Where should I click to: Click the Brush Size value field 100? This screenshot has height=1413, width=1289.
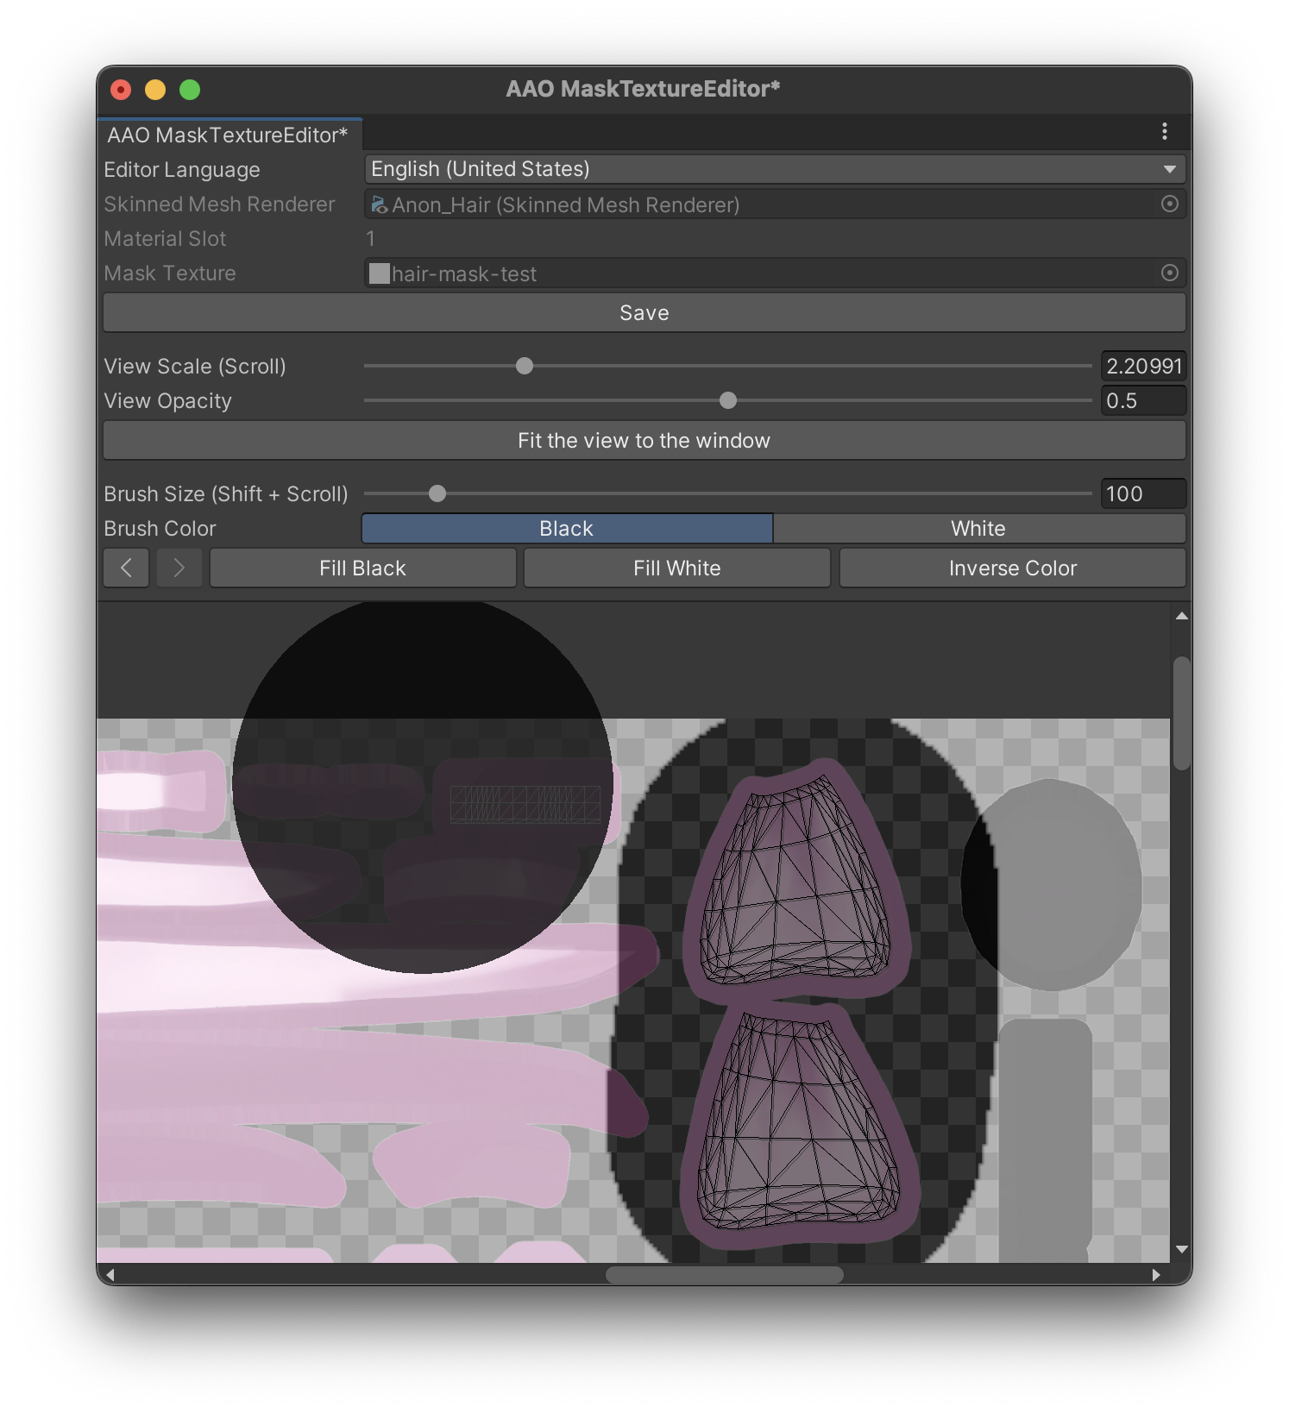coord(1144,493)
